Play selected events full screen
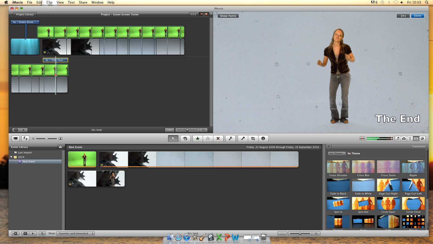 point(25,233)
